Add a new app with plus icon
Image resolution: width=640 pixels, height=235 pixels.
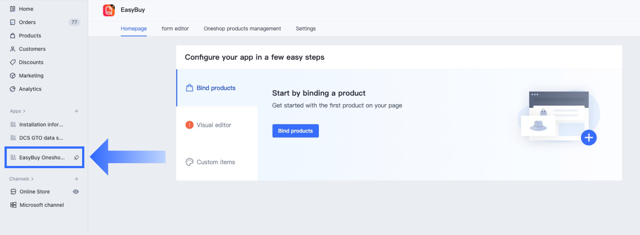pyautogui.click(x=76, y=111)
